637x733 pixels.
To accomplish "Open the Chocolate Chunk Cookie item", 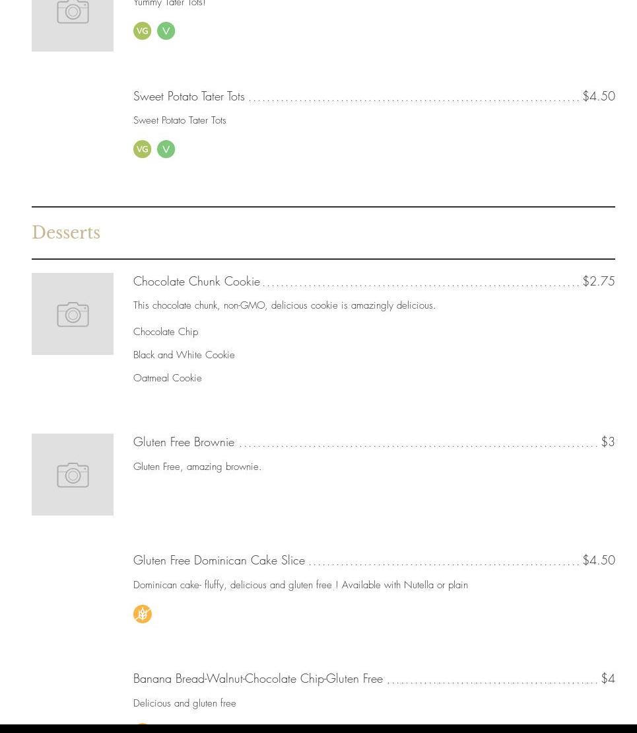I will tap(197, 282).
